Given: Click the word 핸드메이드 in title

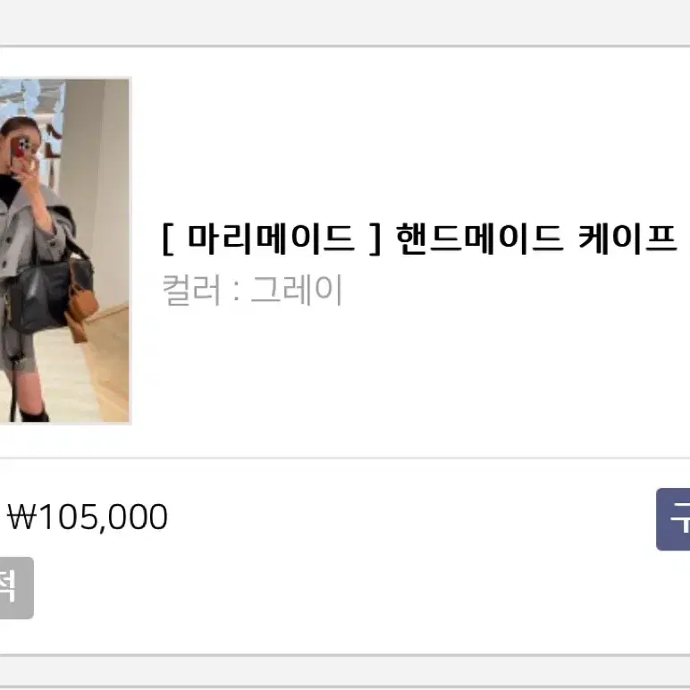Looking at the screenshot, I should 479,239.
